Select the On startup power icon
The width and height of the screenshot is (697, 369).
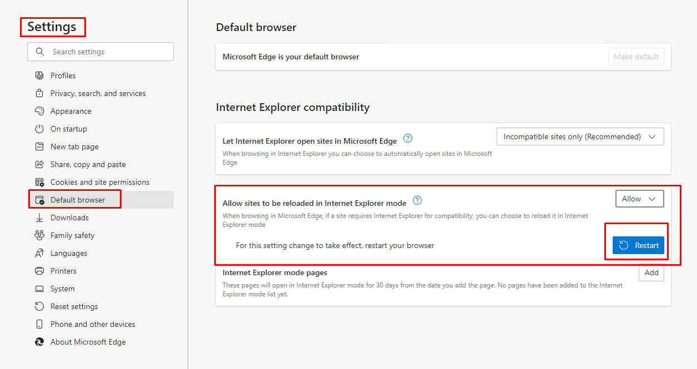coord(39,128)
